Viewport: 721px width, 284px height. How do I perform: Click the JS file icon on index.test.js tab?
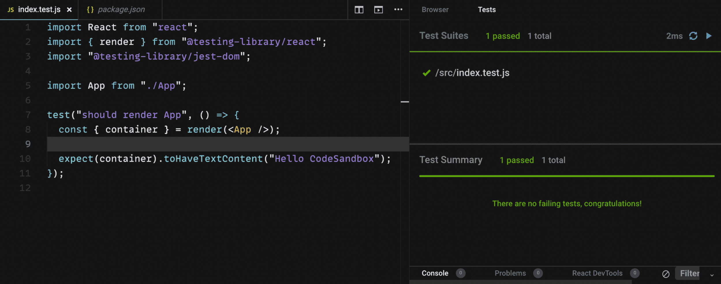click(11, 10)
